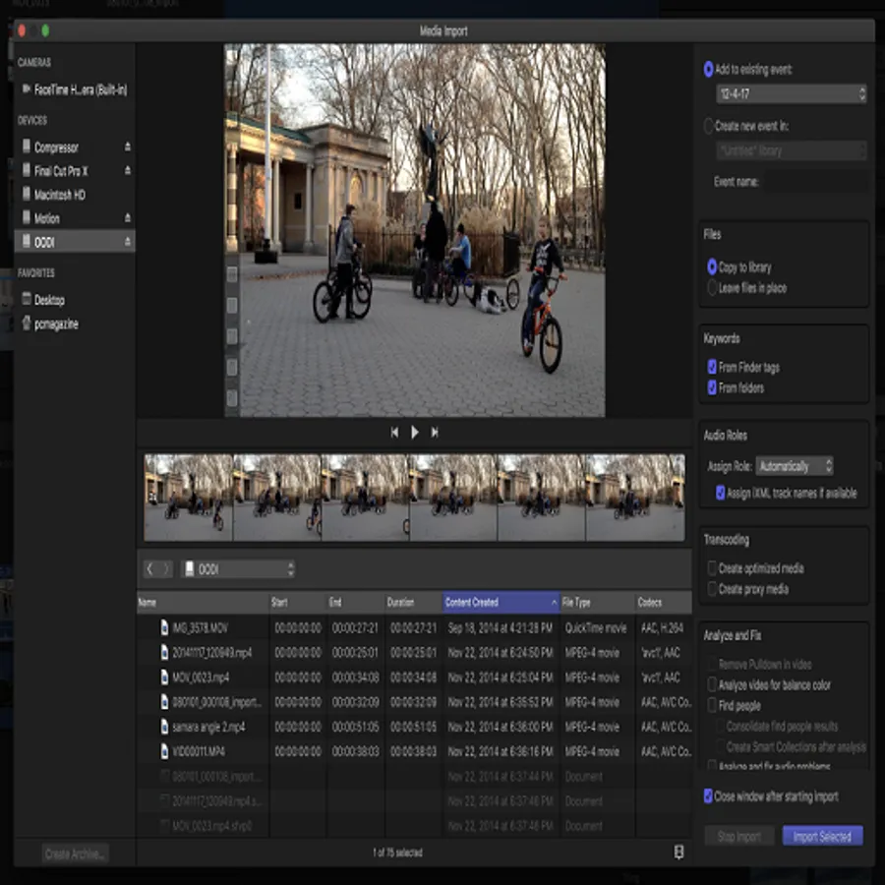885x885 pixels.
Task: Enable Create optimized media
Action: click(712, 568)
